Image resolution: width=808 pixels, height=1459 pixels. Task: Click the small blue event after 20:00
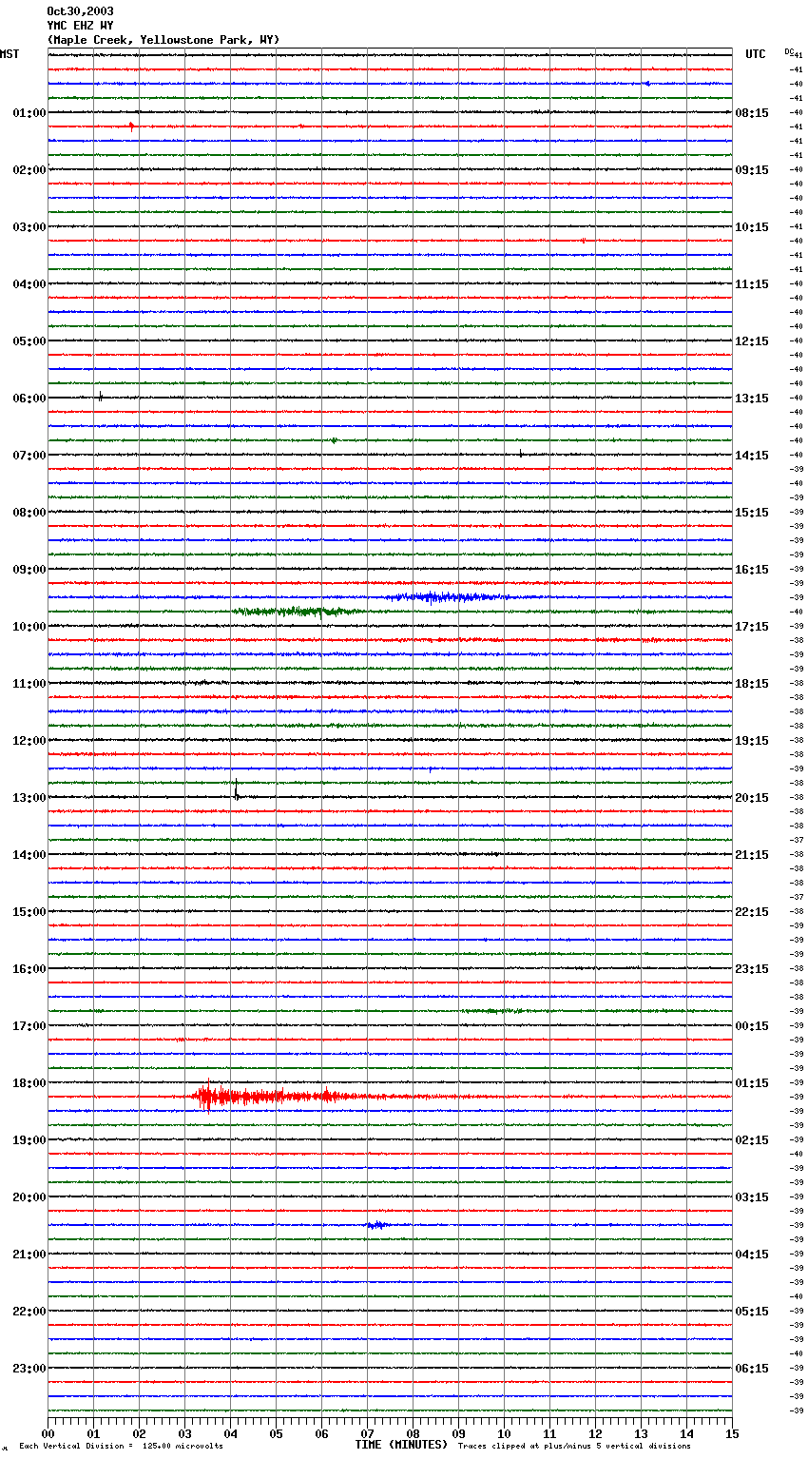[x=376, y=1225]
